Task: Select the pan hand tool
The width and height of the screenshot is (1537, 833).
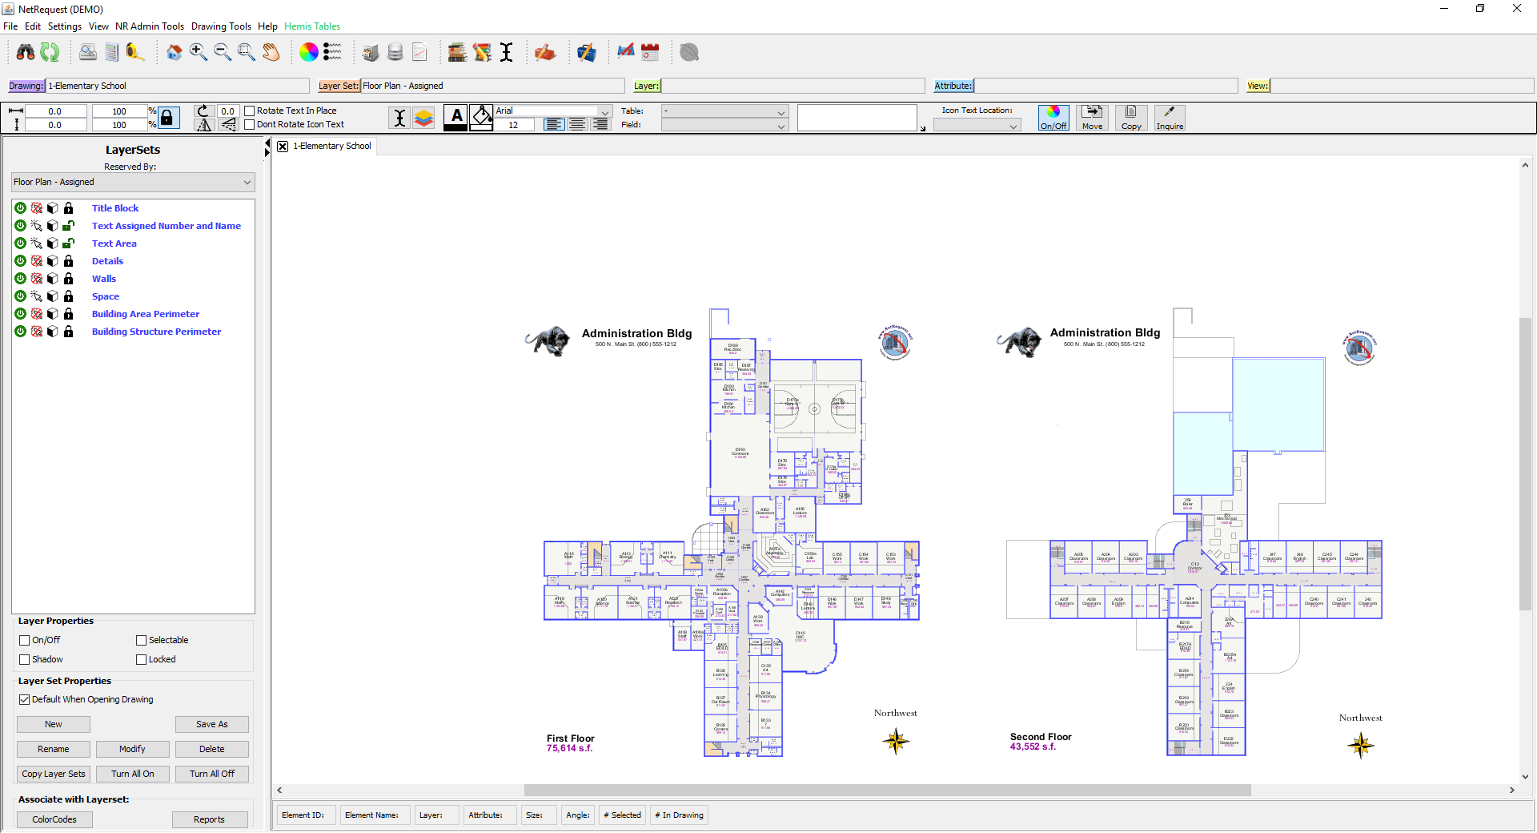Action: [x=271, y=53]
